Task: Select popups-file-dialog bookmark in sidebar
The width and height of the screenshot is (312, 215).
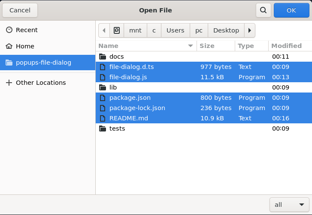Action: tap(48, 63)
